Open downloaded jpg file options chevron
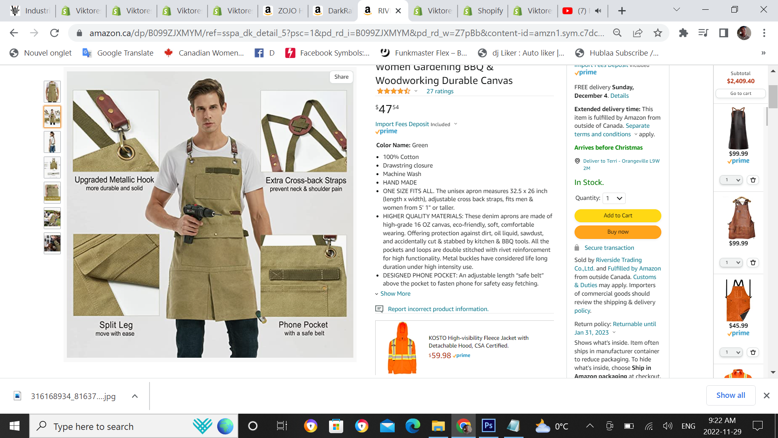 tap(135, 396)
